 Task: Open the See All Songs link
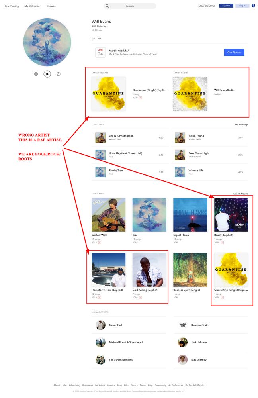(x=241, y=125)
